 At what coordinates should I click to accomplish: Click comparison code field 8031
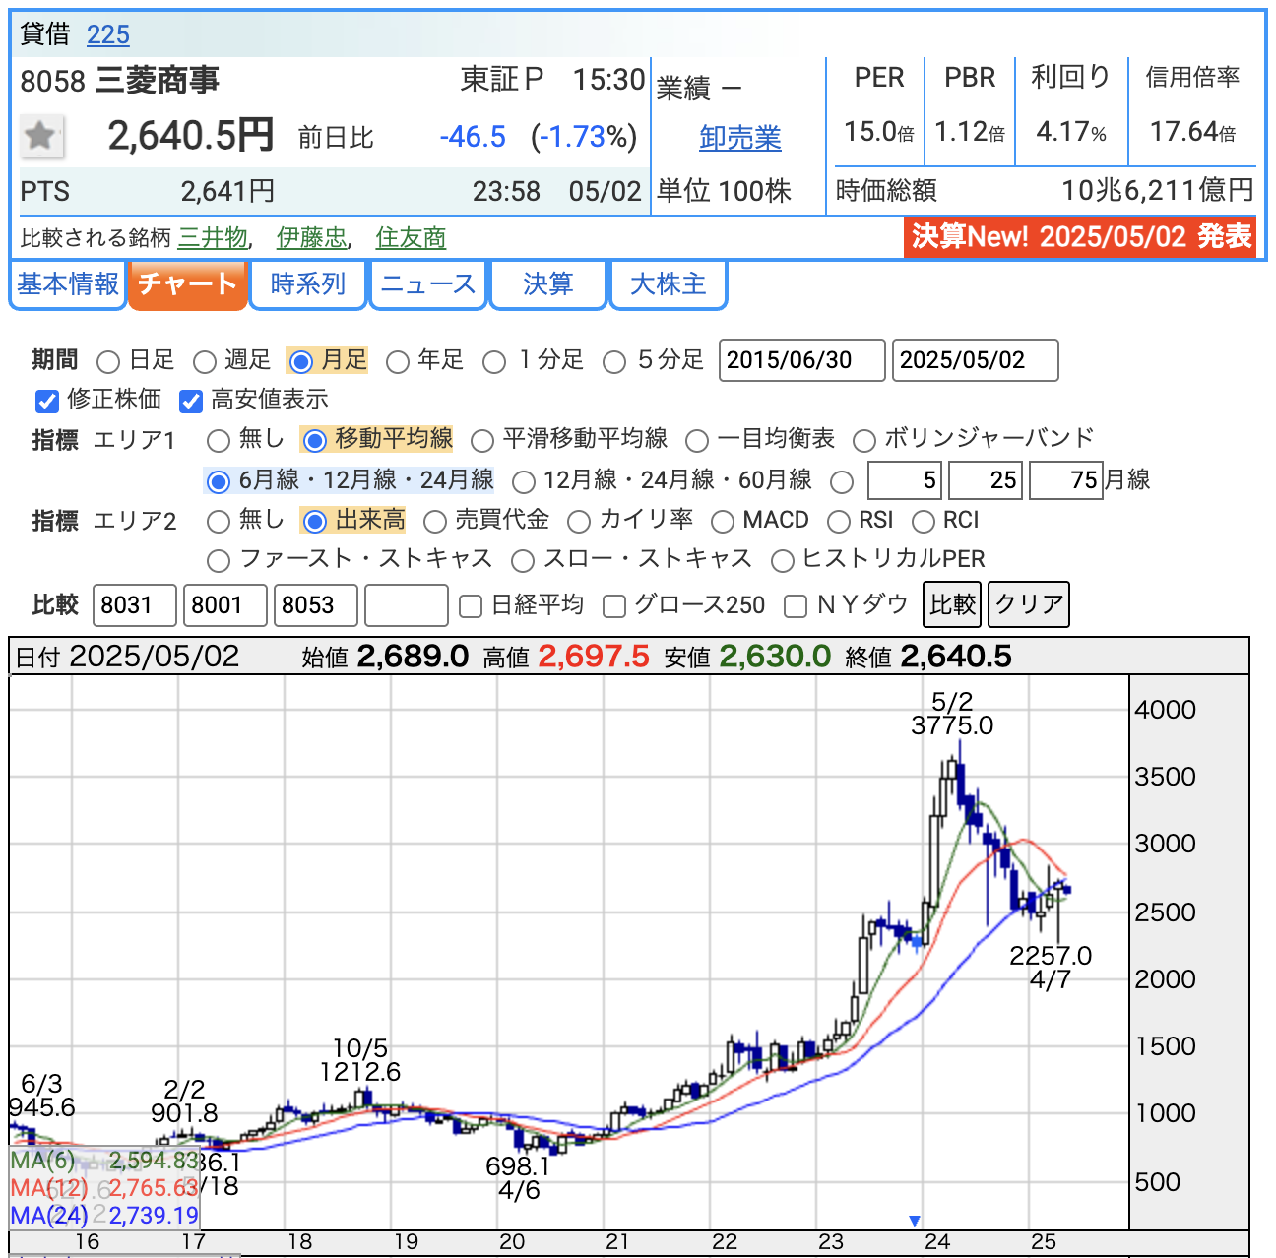click(x=135, y=605)
